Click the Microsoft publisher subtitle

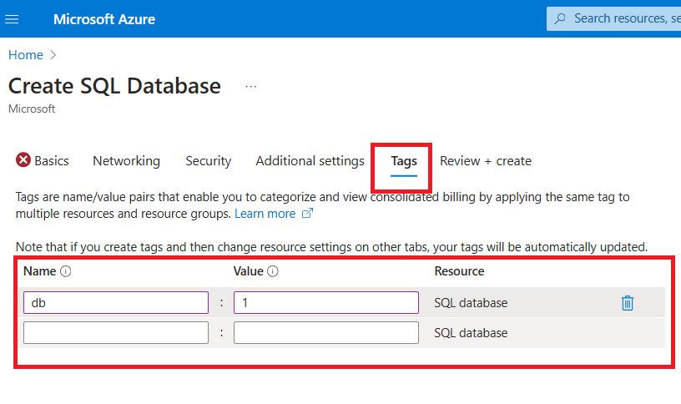(32, 109)
